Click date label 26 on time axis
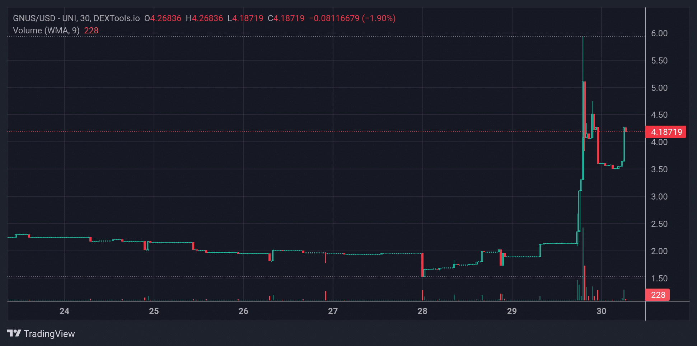Image resolution: width=697 pixels, height=346 pixels. click(243, 311)
